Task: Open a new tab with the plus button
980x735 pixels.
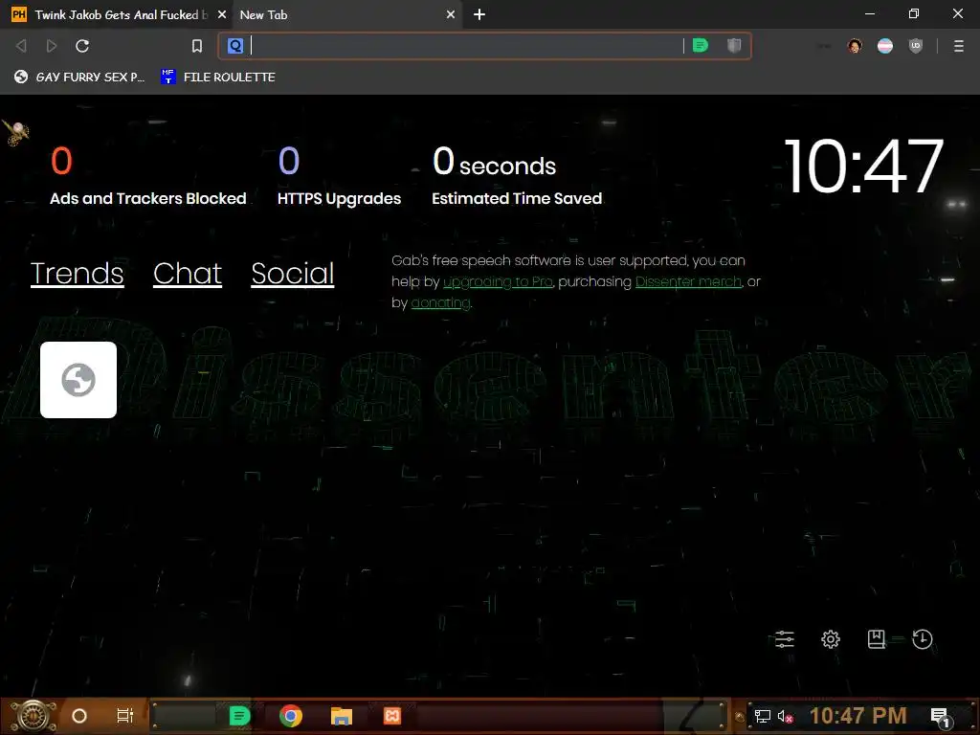Action: 479,14
